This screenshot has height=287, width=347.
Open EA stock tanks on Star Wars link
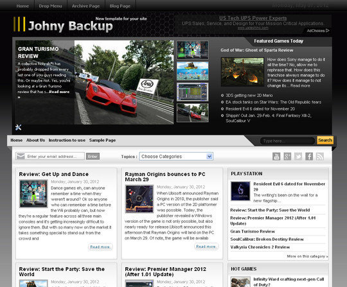273,102
